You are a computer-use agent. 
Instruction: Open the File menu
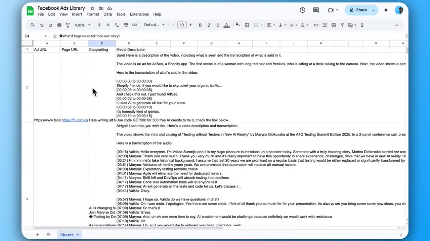click(x=41, y=14)
